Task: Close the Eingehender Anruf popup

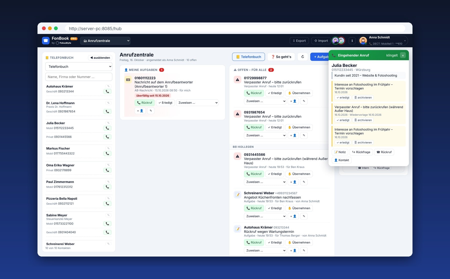Action: 403,55
